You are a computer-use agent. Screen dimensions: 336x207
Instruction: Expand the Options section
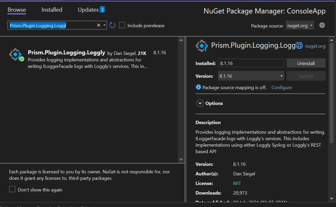(x=200, y=103)
